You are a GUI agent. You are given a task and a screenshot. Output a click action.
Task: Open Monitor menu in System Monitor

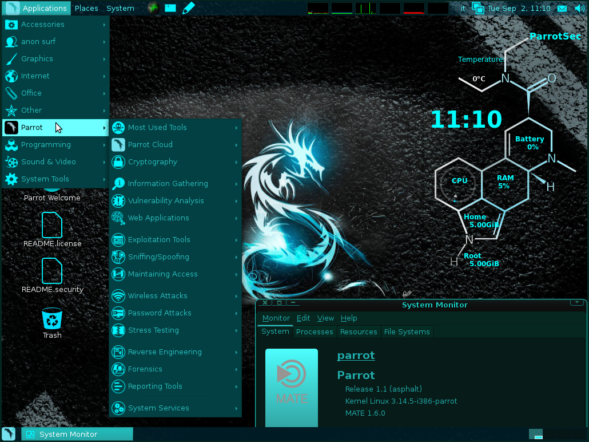click(x=276, y=318)
